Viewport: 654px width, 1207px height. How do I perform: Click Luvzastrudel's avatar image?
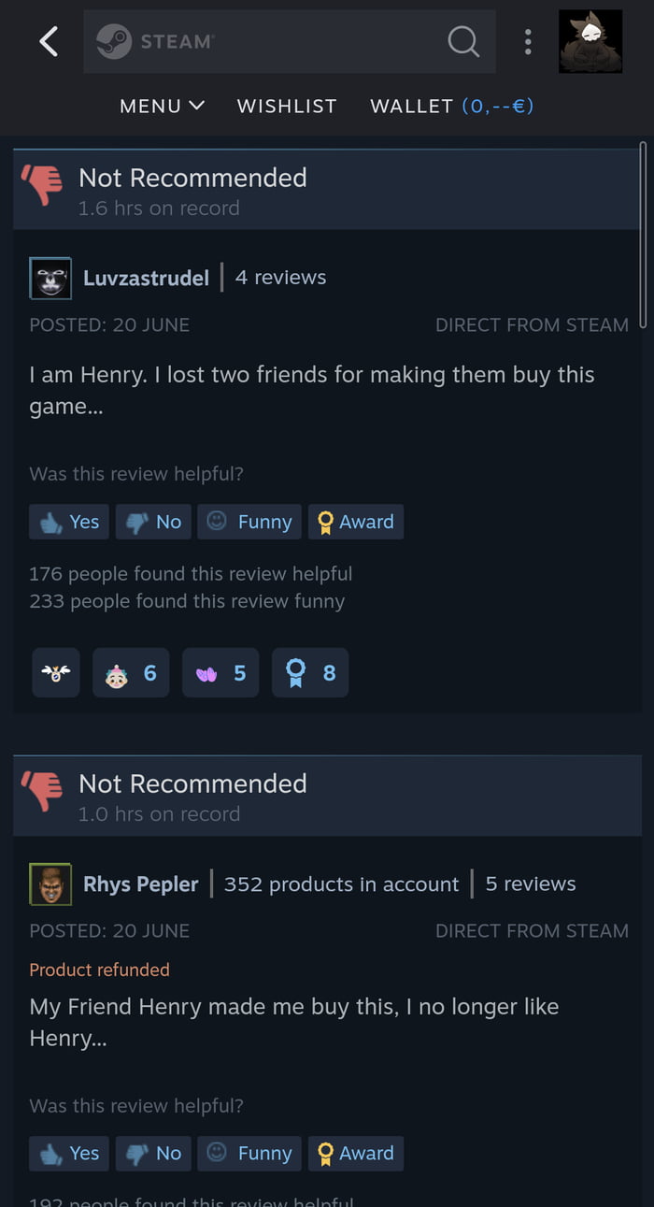50,278
